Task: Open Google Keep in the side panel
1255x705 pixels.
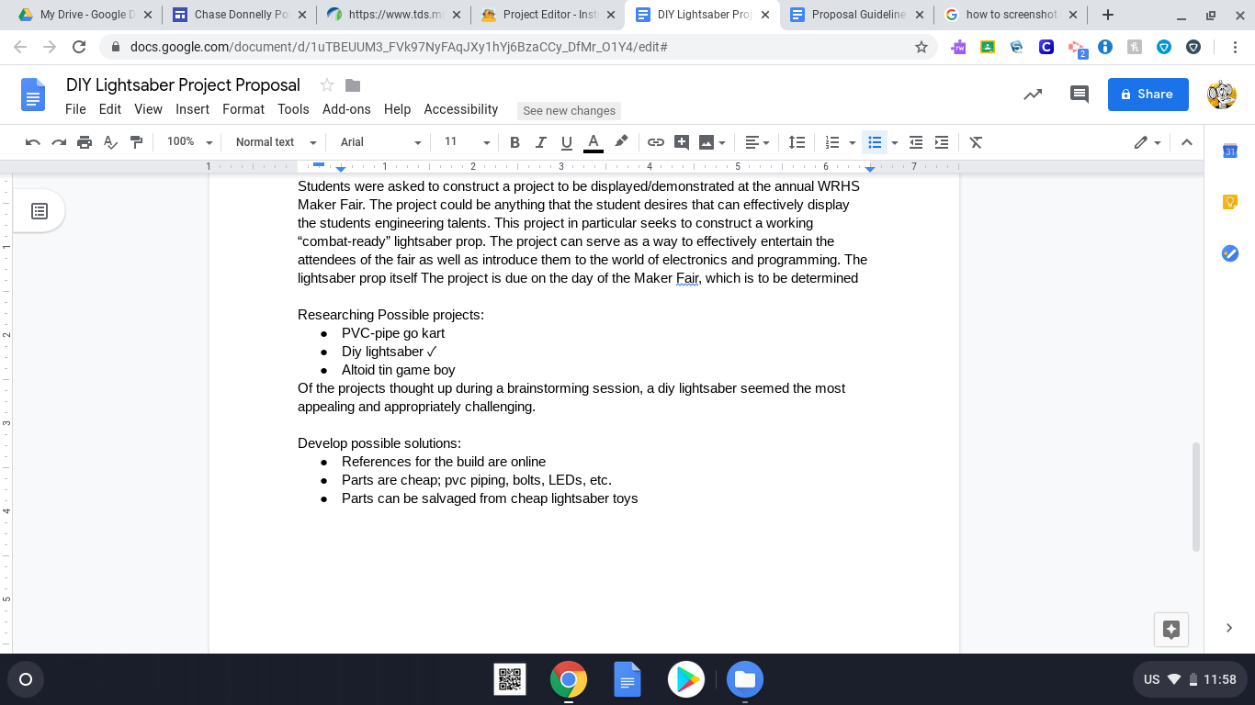Action: click(1230, 202)
